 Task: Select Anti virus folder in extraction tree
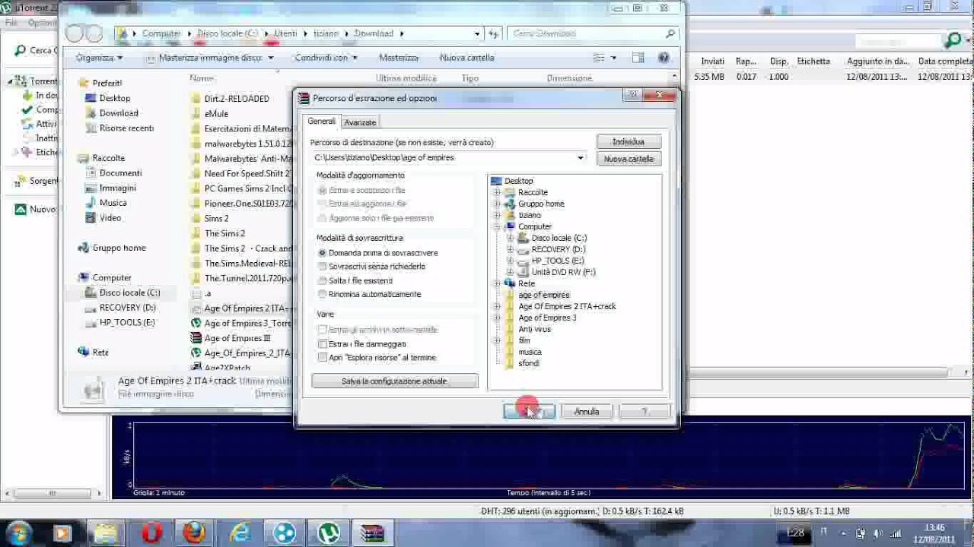pyautogui.click(x=534, y=329)
